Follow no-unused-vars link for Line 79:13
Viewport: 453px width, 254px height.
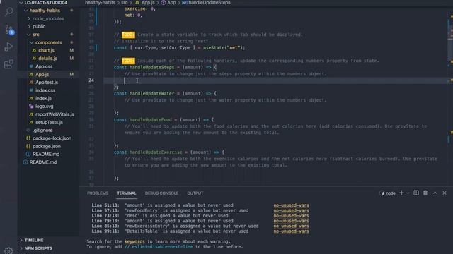pyautogui.click(x=291, y=221)
